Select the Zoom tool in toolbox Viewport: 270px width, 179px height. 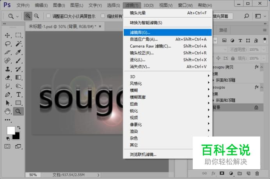tap(18, 112)
